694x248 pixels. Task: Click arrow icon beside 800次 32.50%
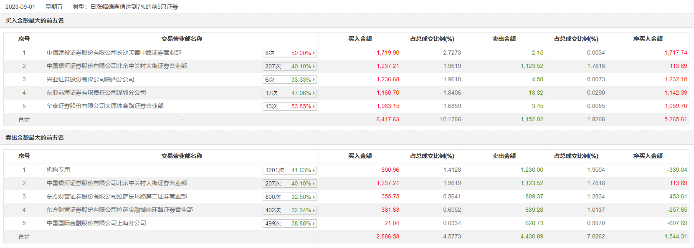click(x=314, y=197)
